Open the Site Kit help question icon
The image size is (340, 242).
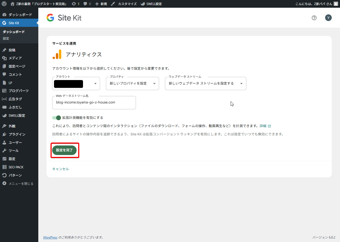314,18
